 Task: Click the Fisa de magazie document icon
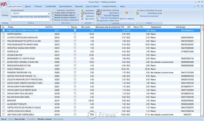pyautogui.click(x=98, y=16)
